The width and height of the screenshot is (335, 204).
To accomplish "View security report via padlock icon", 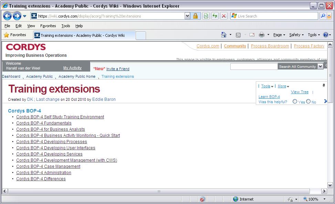I will pos(195,16).
